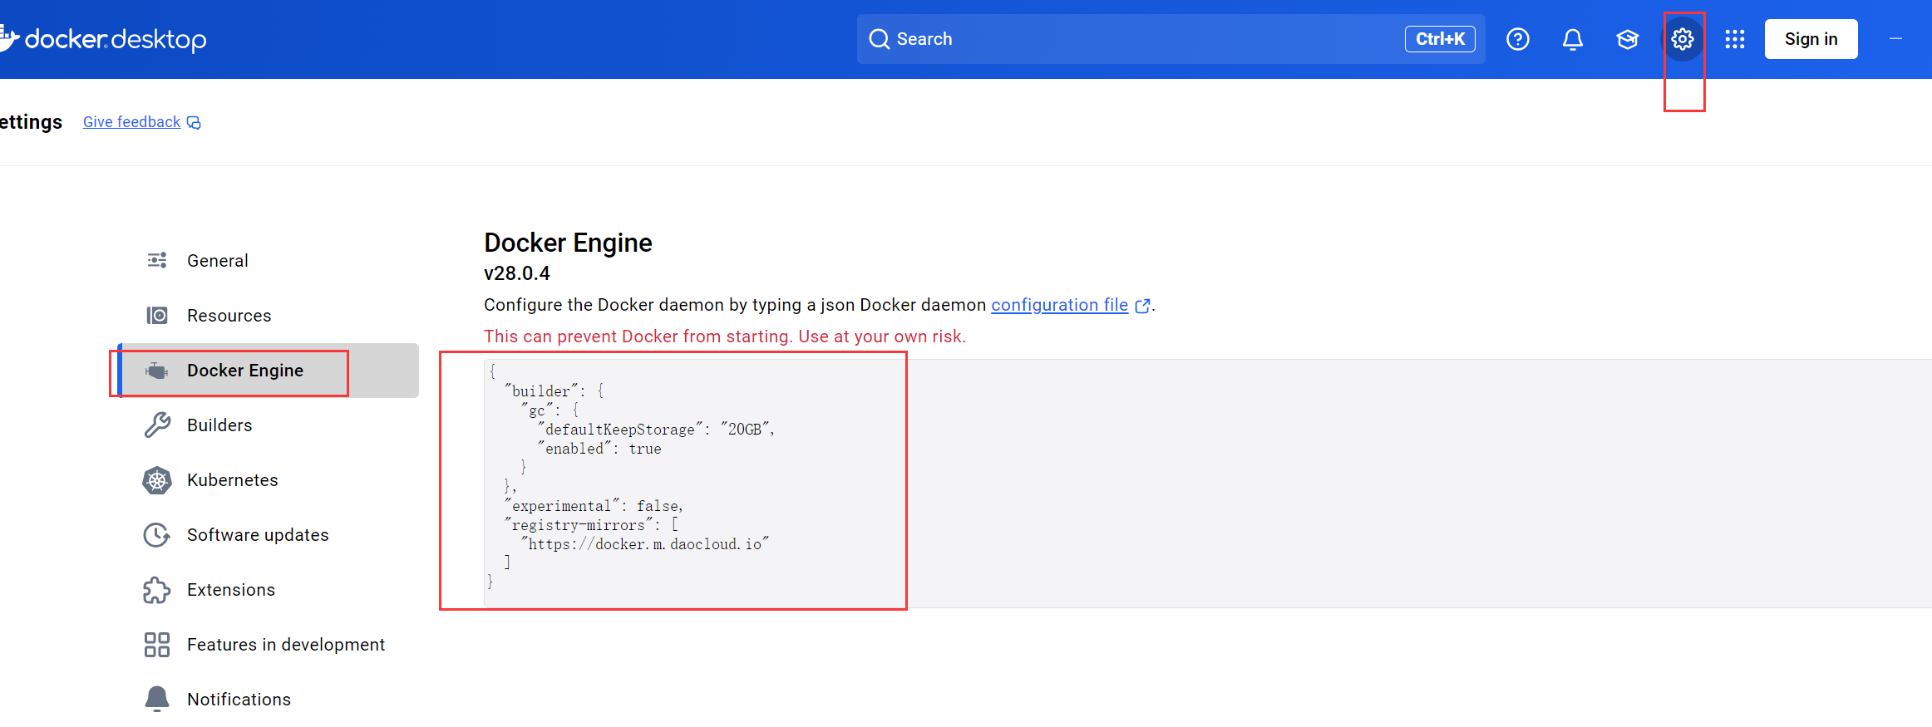Click the "enabled": true line
Viewport: 1932px width, 727px height.
click(599, 449)
